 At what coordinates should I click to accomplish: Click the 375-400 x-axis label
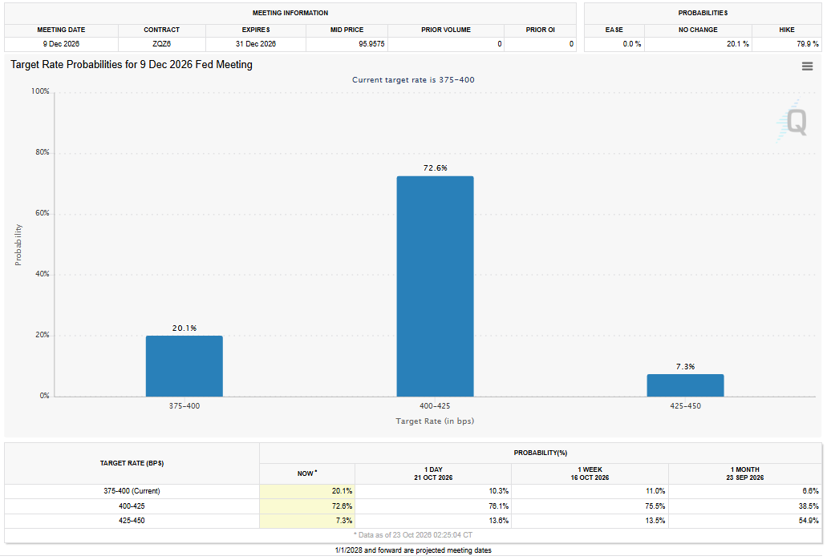point(184,406)
